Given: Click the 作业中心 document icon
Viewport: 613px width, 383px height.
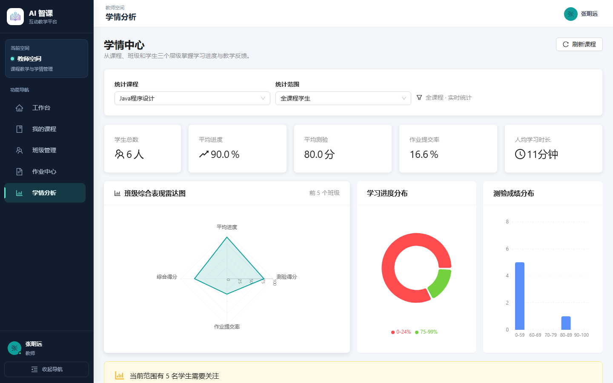Looking at the screenshot, I should coord(19,171).
